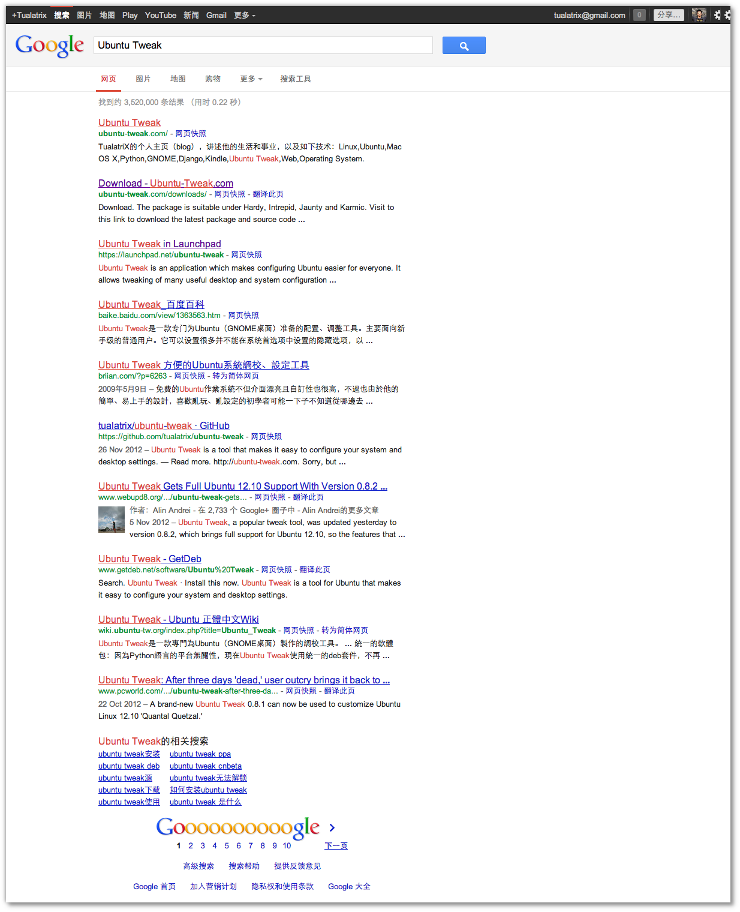Image resolution: width=740 pixels, height=912 pixels.
Task: Click the Google logo to return home
Action: (x=50, y=46)
